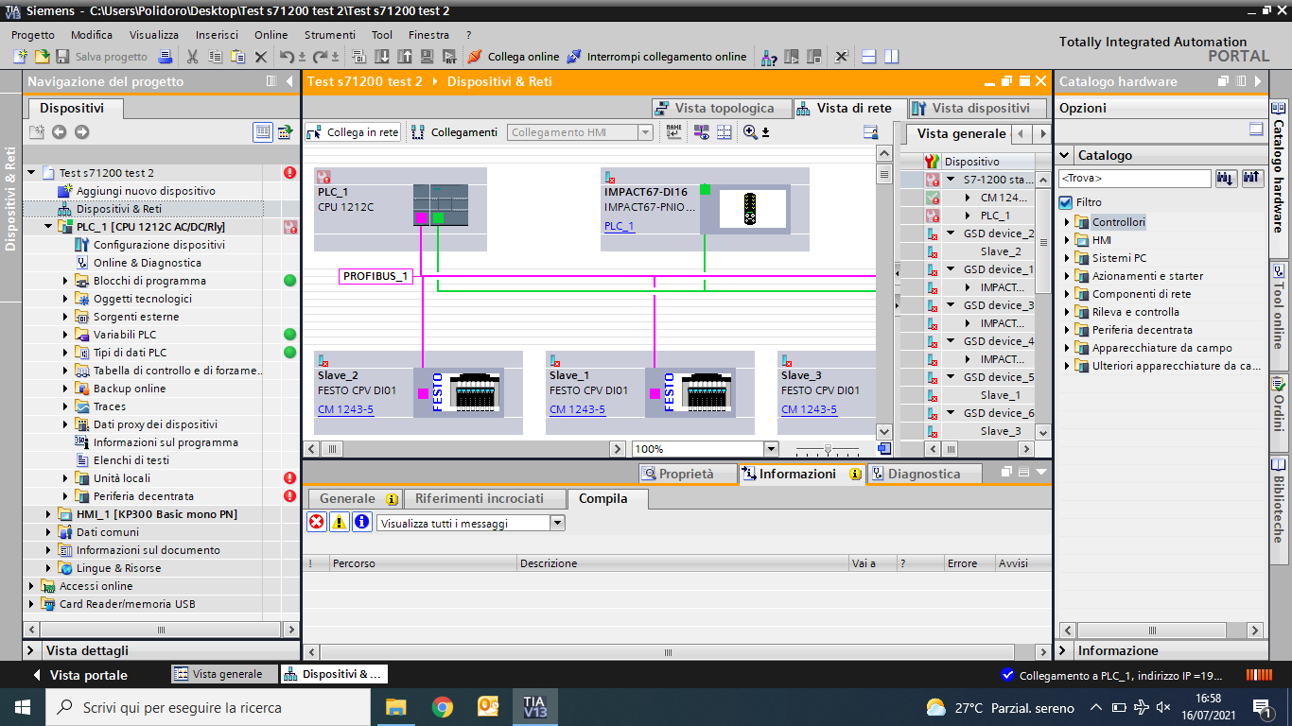
Task: Toggle overview mode icon in project tree
Action: [x=262, y=132]
